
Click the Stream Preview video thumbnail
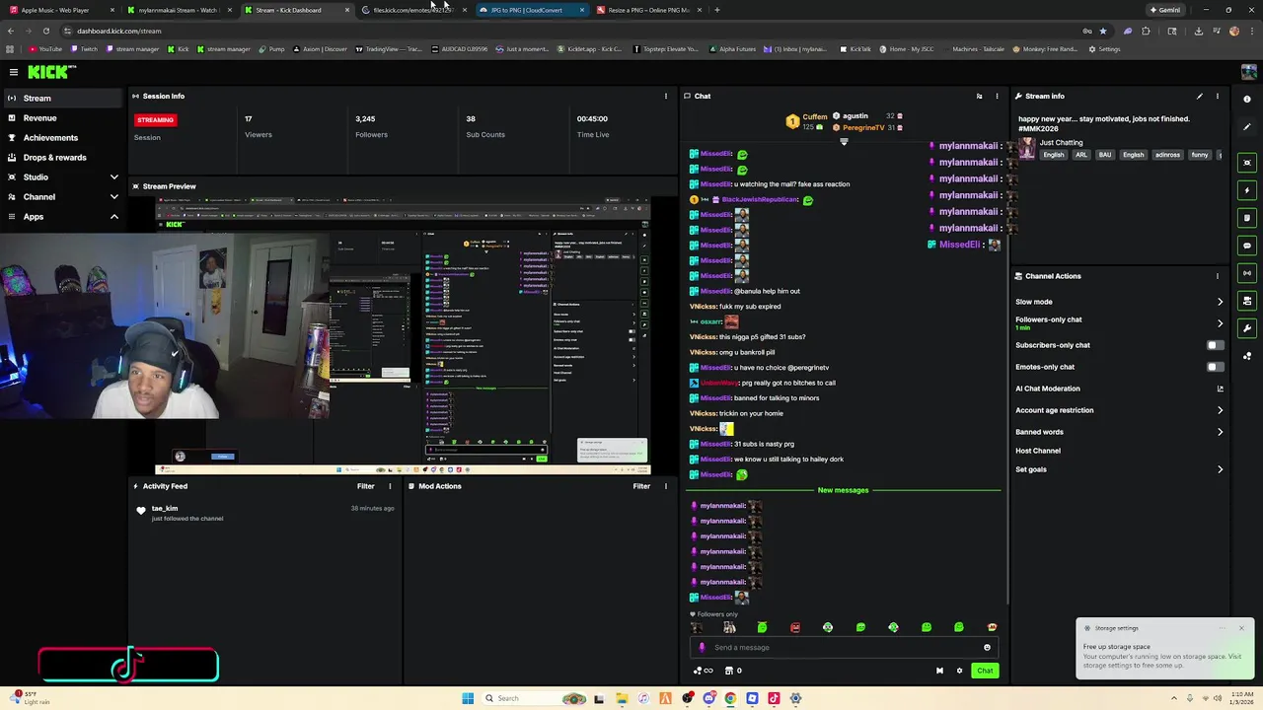[403, 335]
